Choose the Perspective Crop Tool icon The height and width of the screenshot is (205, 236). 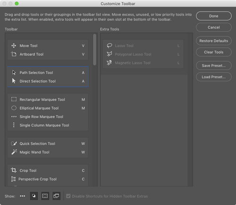[x=13, y=179]
